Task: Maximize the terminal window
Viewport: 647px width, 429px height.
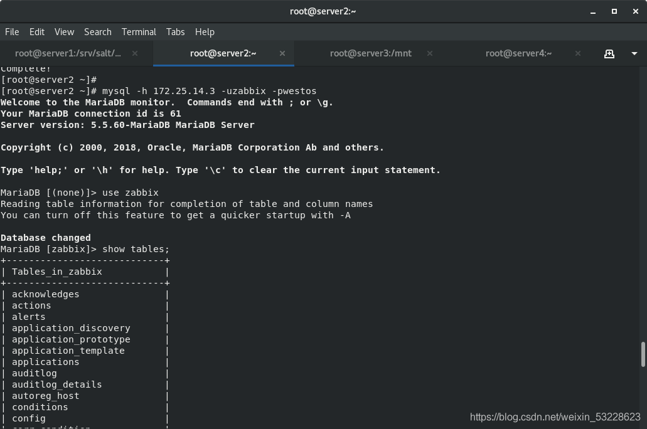Action: (614, 11)
